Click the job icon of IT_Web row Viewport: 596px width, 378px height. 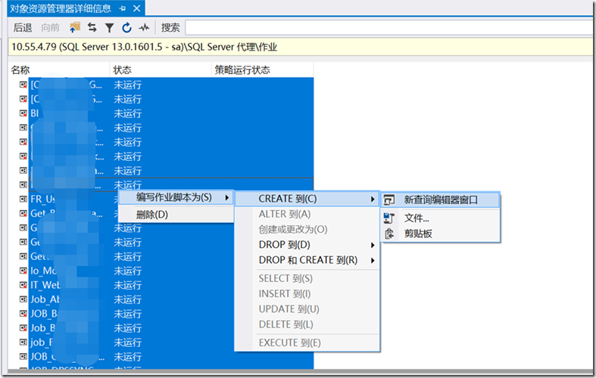(x=23, y=285)
